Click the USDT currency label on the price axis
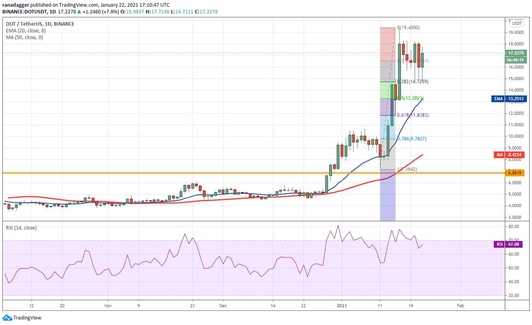 517,23
